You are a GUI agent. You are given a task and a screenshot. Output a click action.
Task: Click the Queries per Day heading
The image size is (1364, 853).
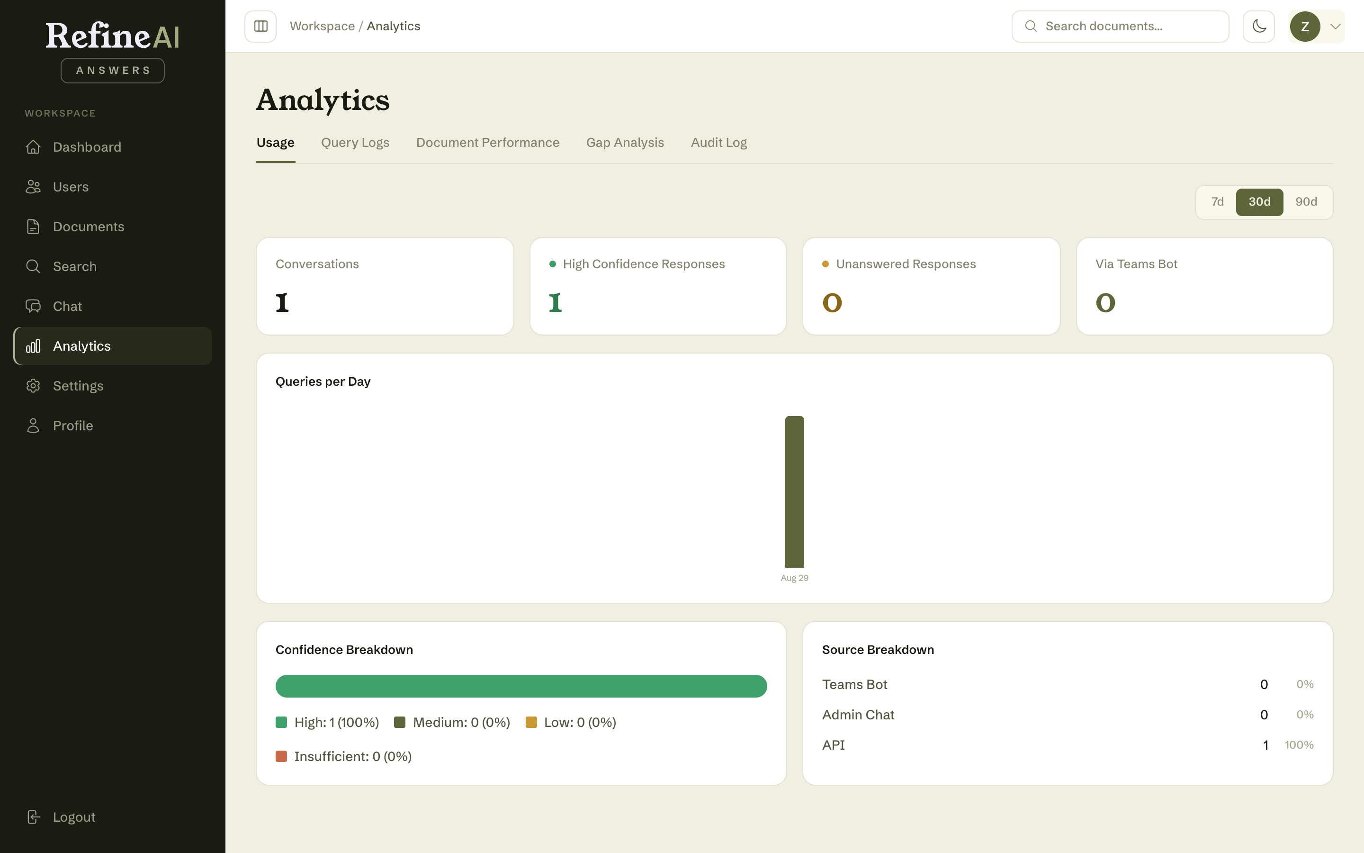[x=323, y=382]
